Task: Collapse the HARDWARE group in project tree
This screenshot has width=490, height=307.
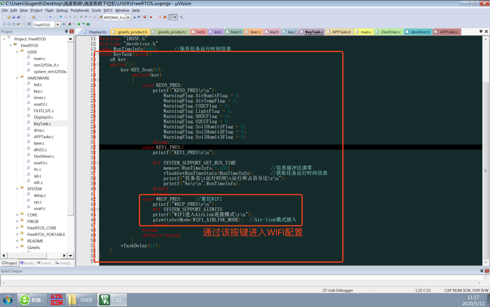Action: (17, 78)
